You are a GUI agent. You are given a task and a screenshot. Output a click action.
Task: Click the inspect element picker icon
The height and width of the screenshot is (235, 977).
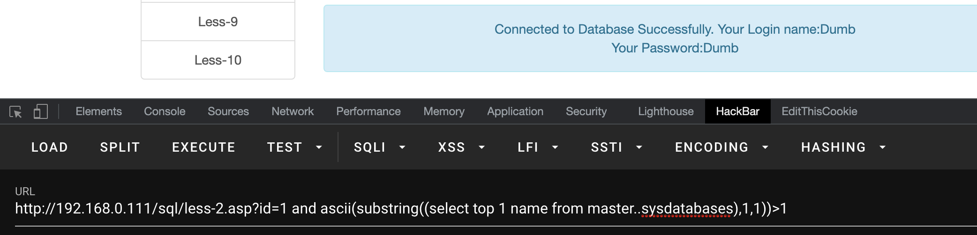pyautogui.click(x=15, y=112)
